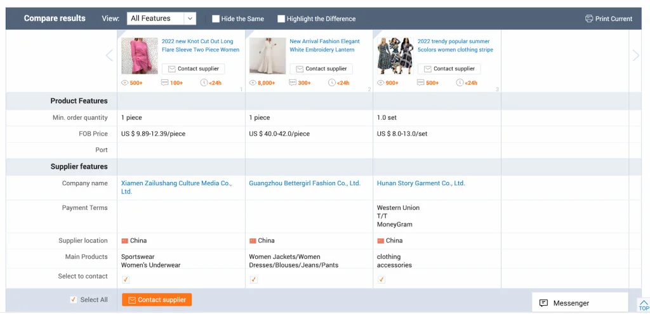Click the printer icon for Print Current

coord(589,18)
